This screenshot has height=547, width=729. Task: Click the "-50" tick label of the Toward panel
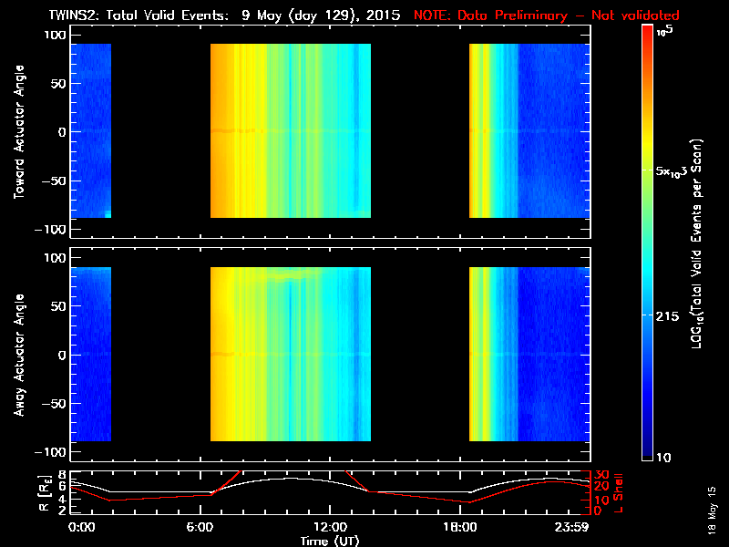pos(54,181)
